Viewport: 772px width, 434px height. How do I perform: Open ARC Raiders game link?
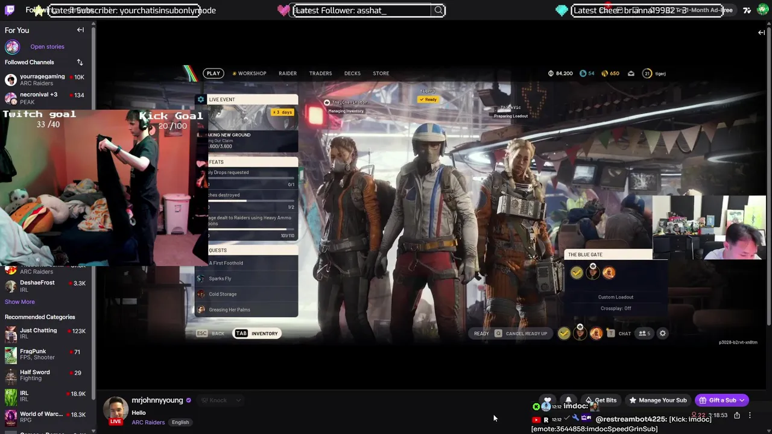coord(148,423)
